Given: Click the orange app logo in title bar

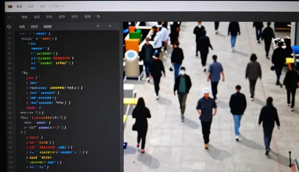Looking at the screenshot, I should pyautogui.click(x=10, y=7).
